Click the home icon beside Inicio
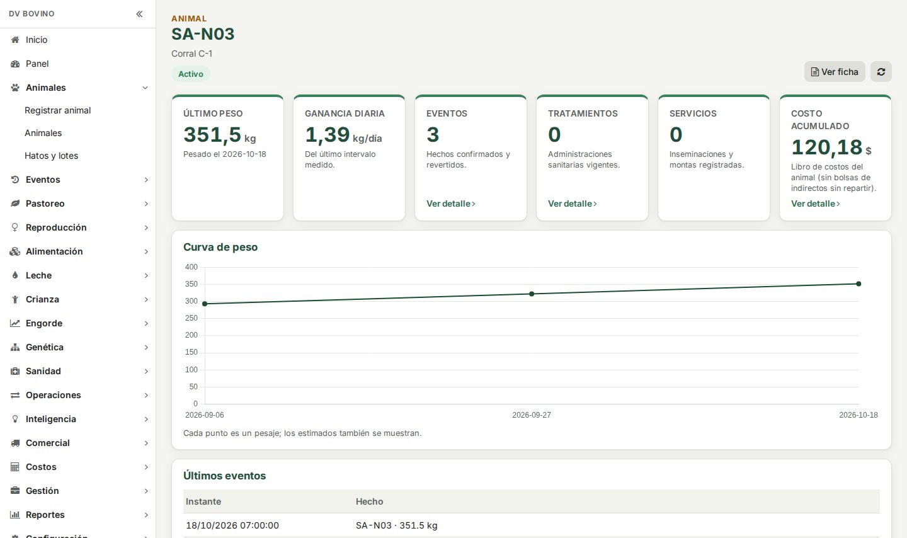This screenshot has height=538, width=907. click(x=15, y=40)
